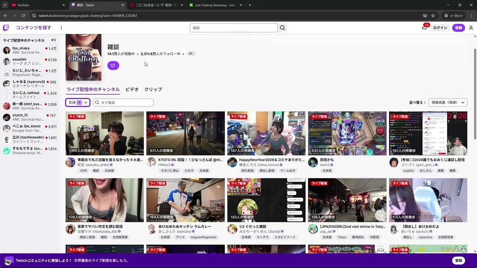Viewport: 477px width, 268px height.
Task: Click the site info icon before the URL
Action: 34,16
